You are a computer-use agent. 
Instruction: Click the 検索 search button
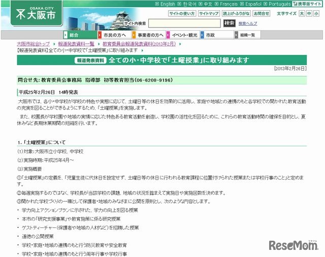(229, 23)
